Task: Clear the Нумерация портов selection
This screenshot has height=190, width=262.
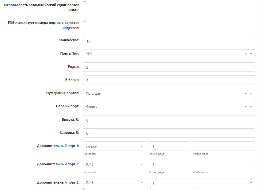Action: click(245, 93)
